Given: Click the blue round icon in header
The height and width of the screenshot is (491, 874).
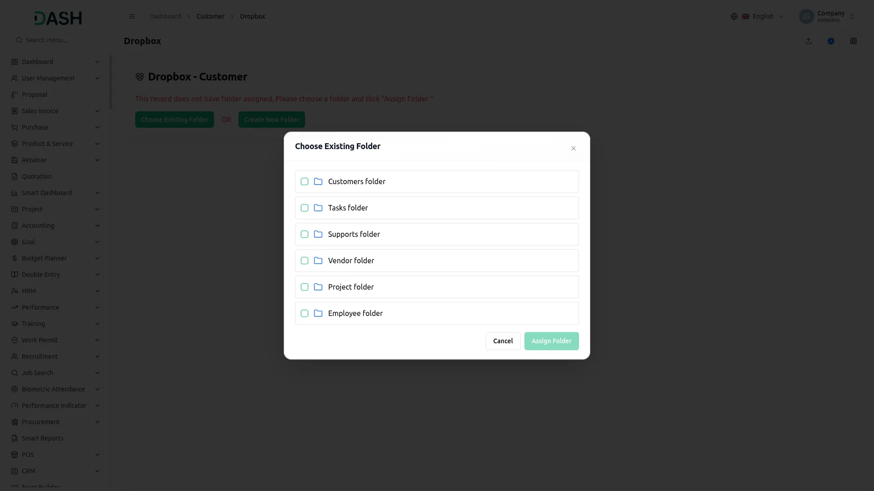Looking at the screenshot, I should pos(831,41).
